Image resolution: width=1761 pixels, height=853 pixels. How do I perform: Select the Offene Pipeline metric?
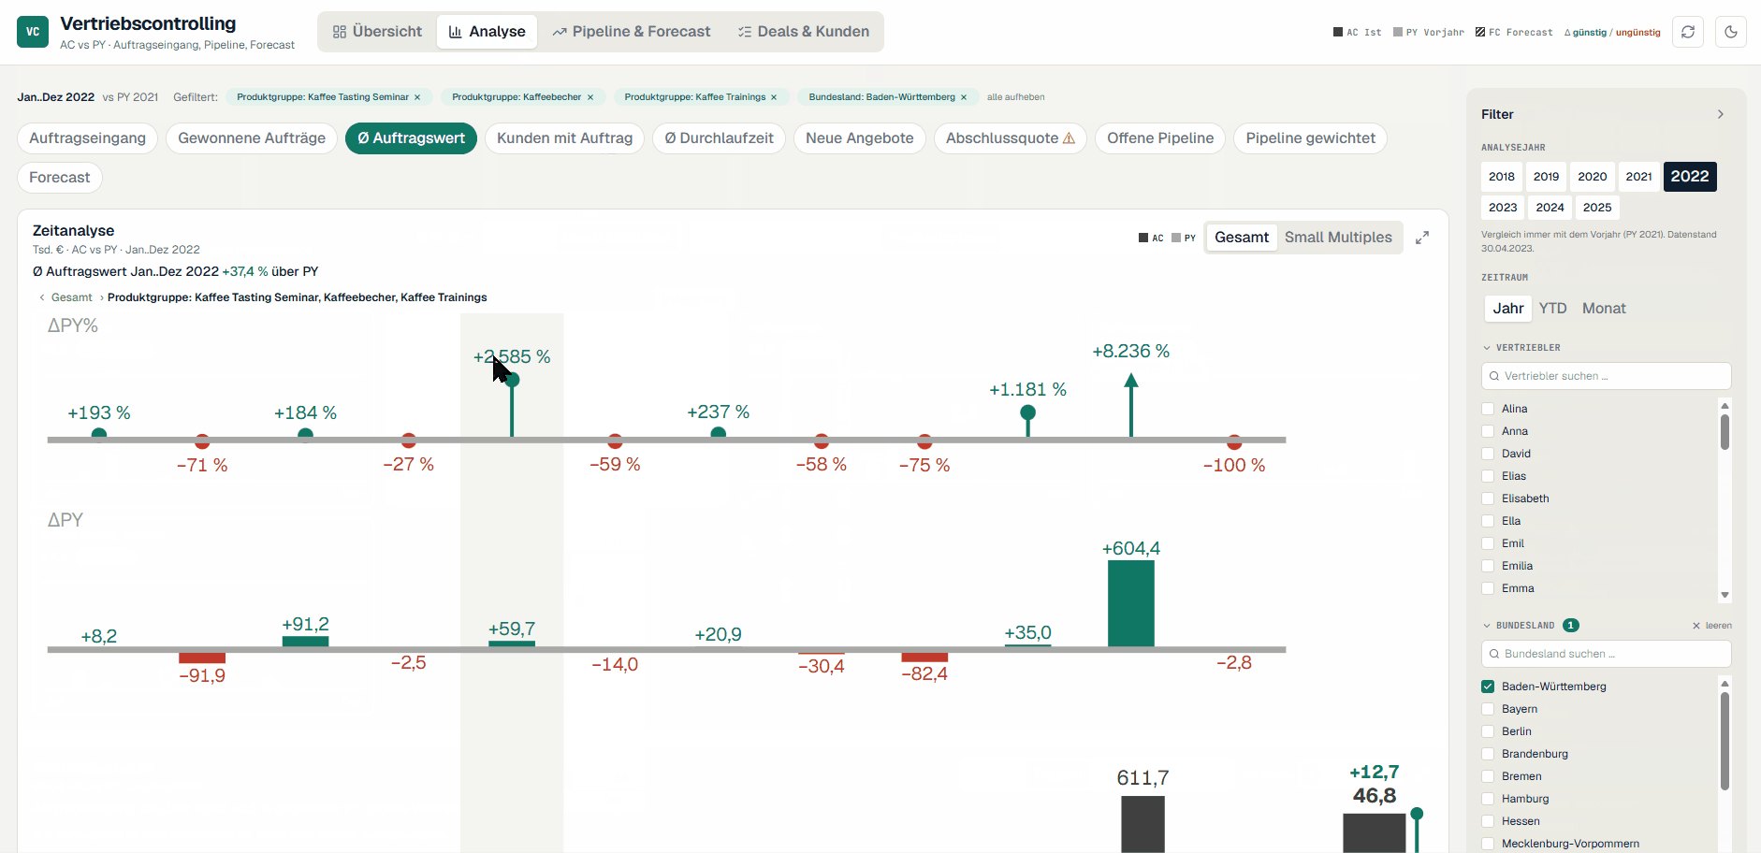1160,138
